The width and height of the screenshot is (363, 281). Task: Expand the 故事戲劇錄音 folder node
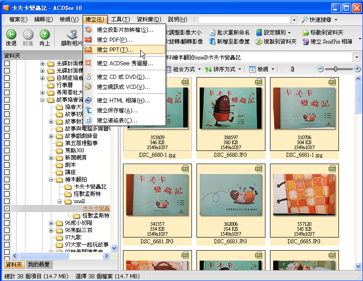click(x=51, y=136)
